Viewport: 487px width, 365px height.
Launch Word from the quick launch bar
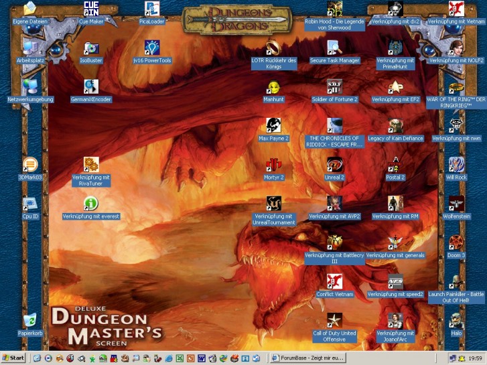201,358
